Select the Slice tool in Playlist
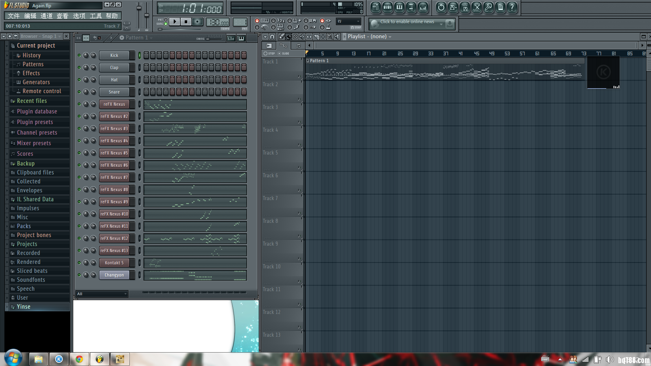 (316, 37)
